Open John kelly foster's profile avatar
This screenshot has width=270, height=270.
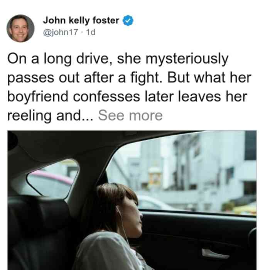coord(20,29)
